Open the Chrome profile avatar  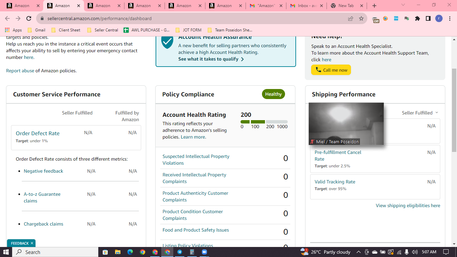click(x=439, y=19)
